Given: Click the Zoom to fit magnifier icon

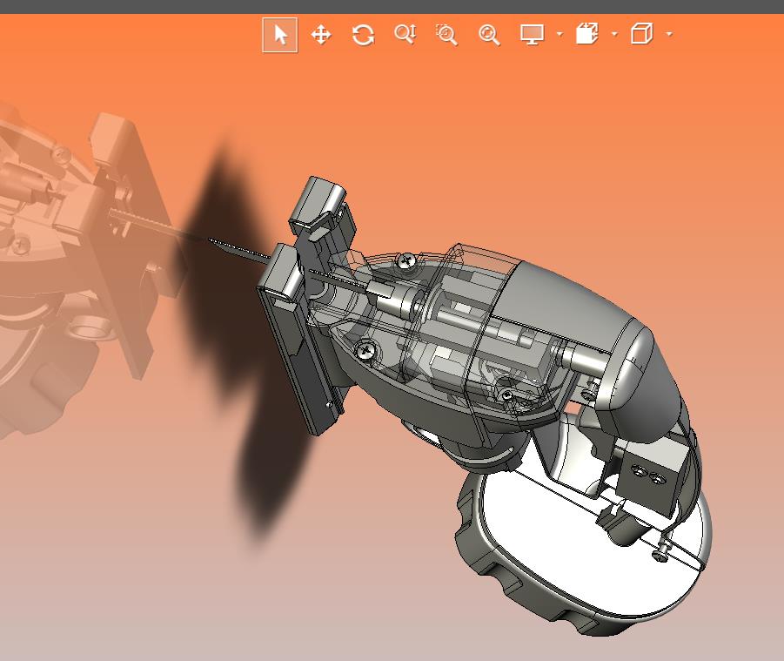Looking at the screenshot, I should pos(489,35).
